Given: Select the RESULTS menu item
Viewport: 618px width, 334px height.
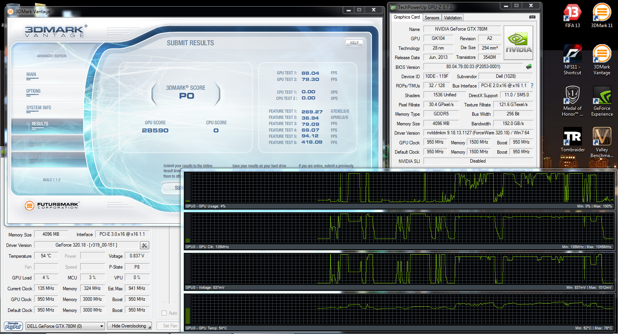Looking at the screenshot, I should (x=47, y=126).
